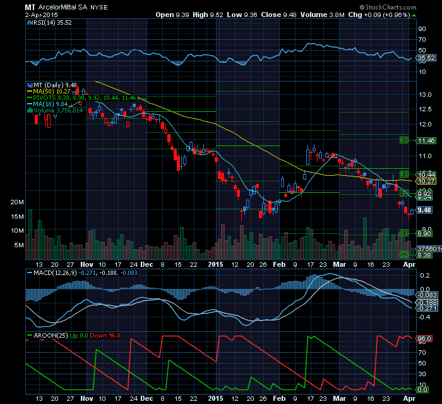Select the green PIVOTS legend swatch
This screenshot has height=404, width=442.
(x=30, y=98)
